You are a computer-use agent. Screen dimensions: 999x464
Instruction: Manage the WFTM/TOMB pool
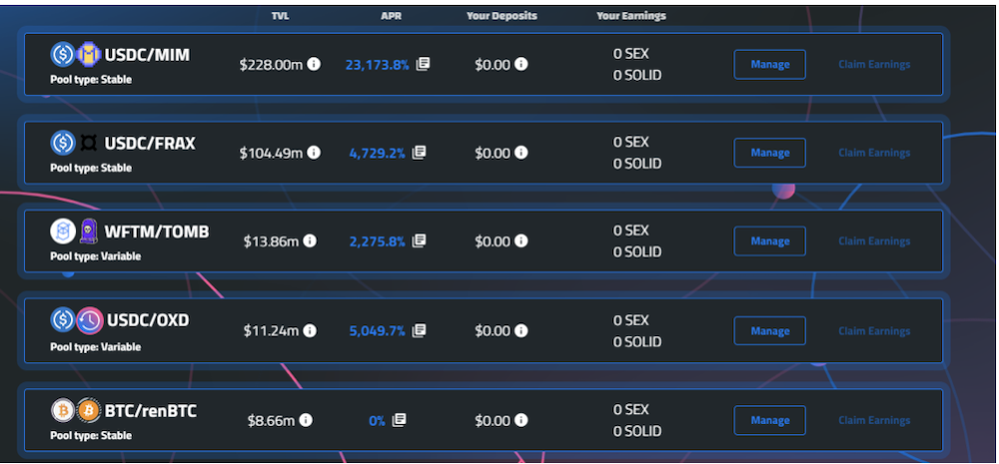tap(769, 241)
